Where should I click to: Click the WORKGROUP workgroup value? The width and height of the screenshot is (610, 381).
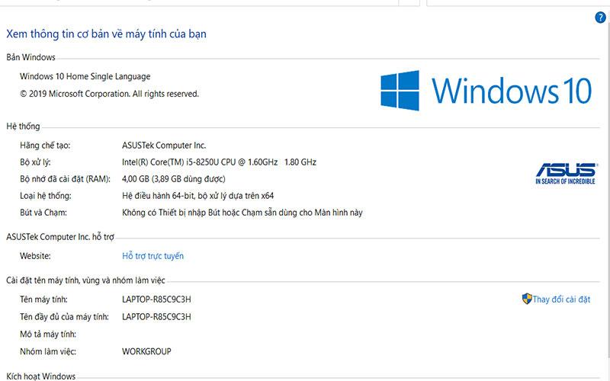pos(146,351)
